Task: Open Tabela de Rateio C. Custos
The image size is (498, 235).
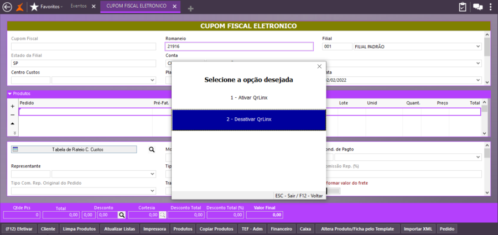Action: (x=74, y=149)
